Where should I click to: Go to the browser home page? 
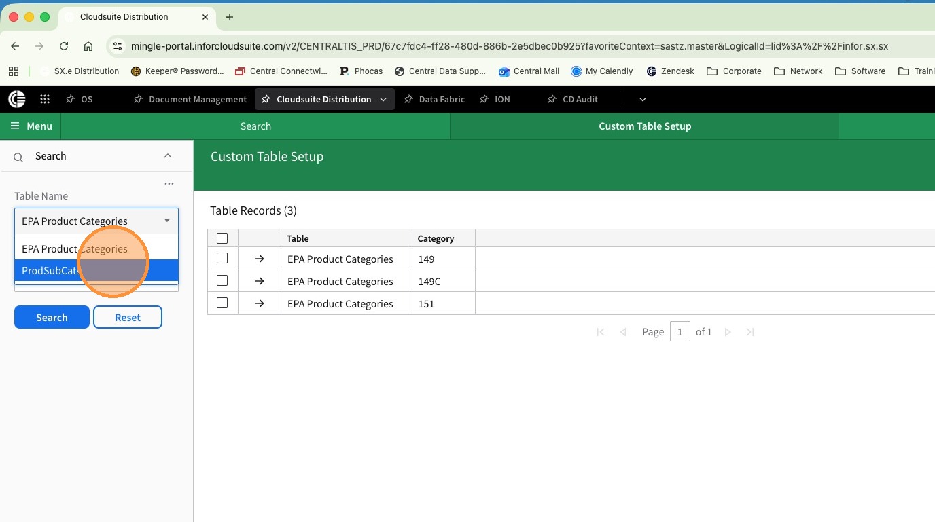(88, 46)
